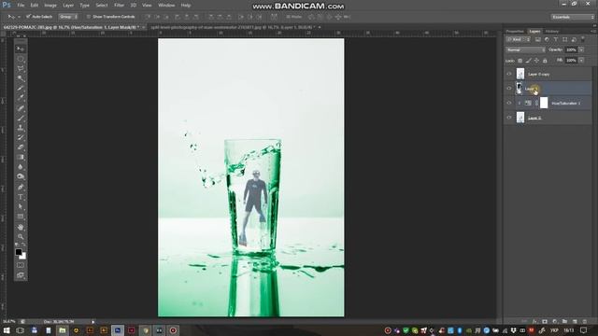Open the Move tool preset picker arrow

19,17
